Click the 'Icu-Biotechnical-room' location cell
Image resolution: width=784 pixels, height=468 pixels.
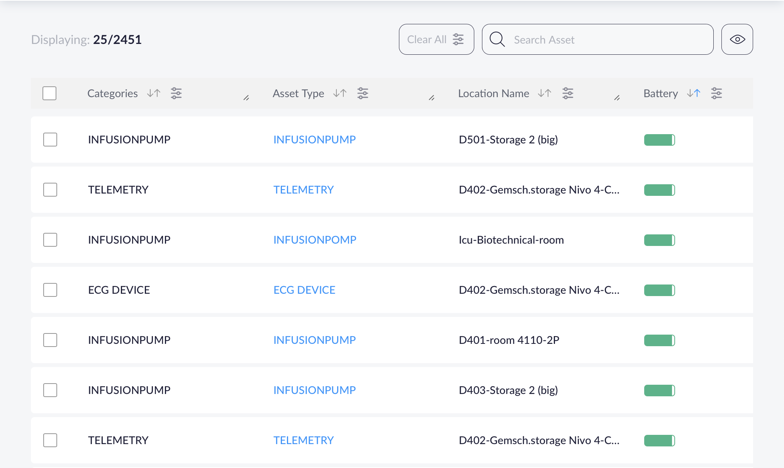tap(511, 240)
